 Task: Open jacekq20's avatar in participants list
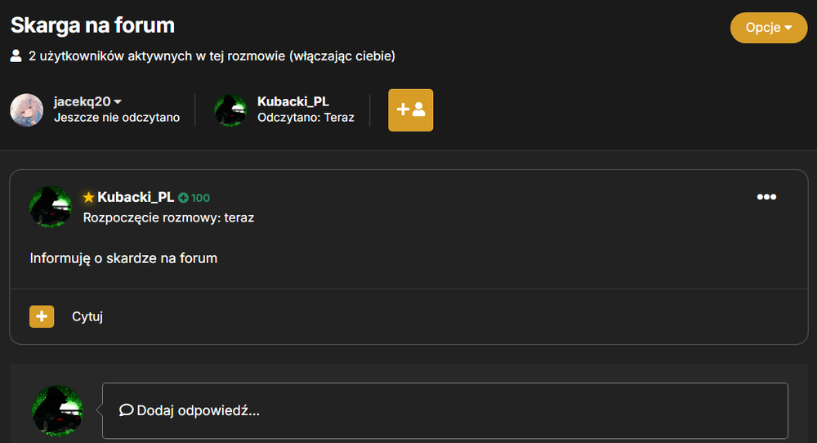27,110
